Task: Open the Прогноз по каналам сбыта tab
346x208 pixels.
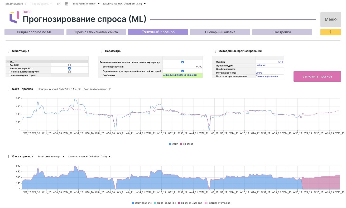Action: tap(96, 32)
